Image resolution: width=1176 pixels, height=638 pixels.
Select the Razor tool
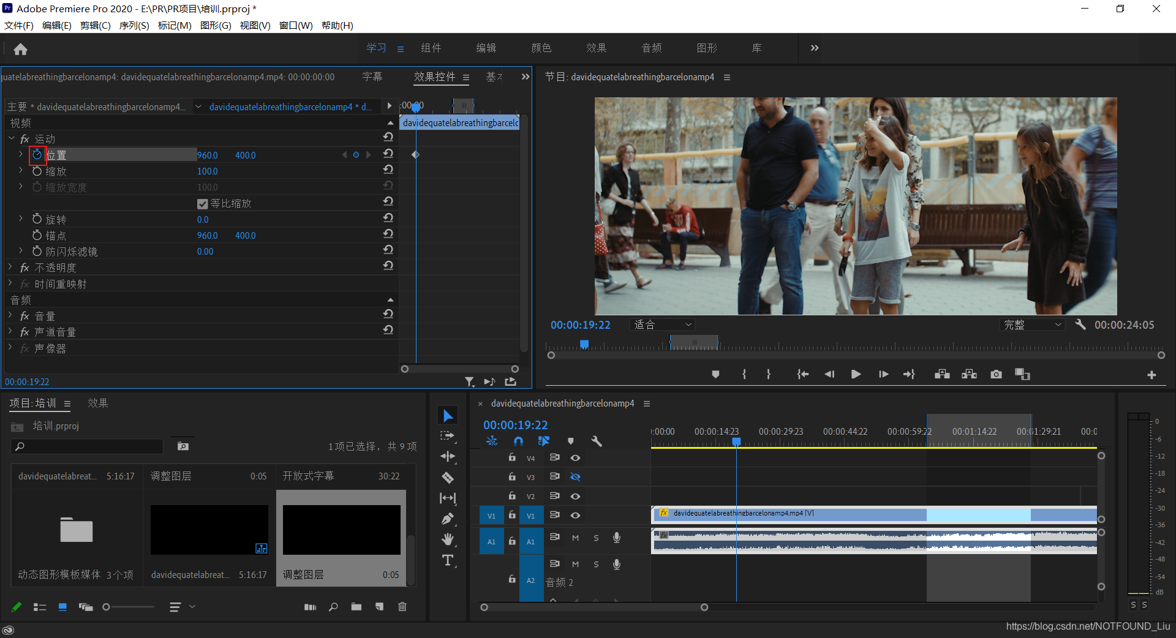pos(448,478)
